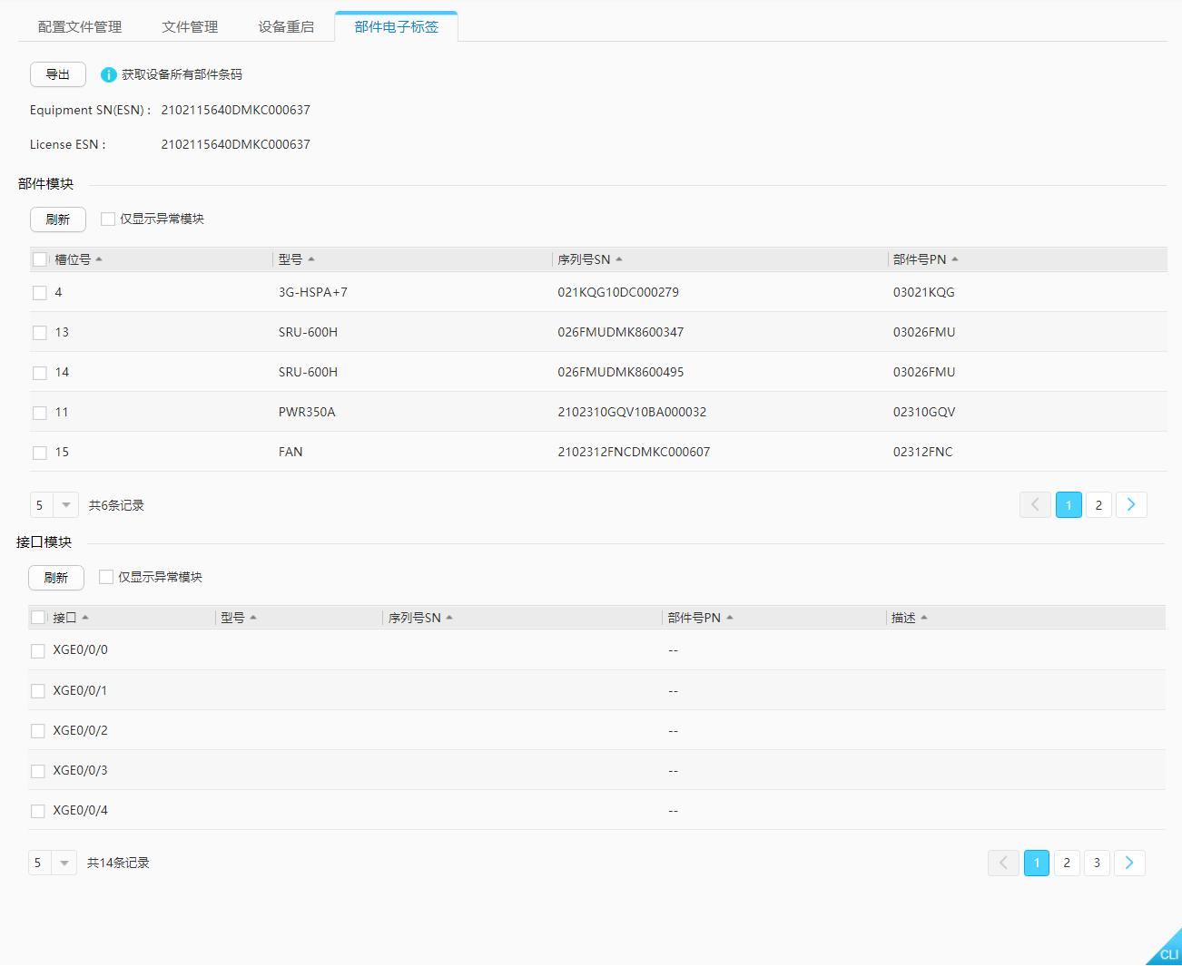Select all rows via 接口模块 header checkbox
The height and width of the screenshot is (966, 1182).
[x=37, y=617]
